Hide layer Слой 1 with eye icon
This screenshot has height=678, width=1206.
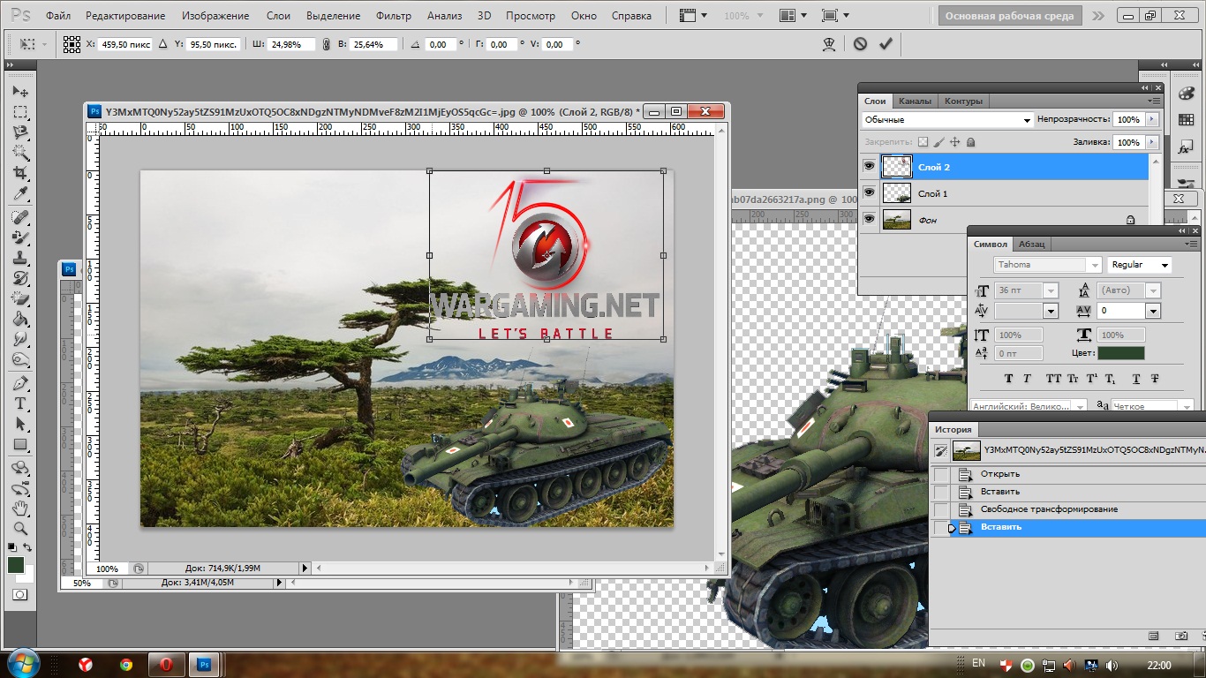click(x=869, y=192)
